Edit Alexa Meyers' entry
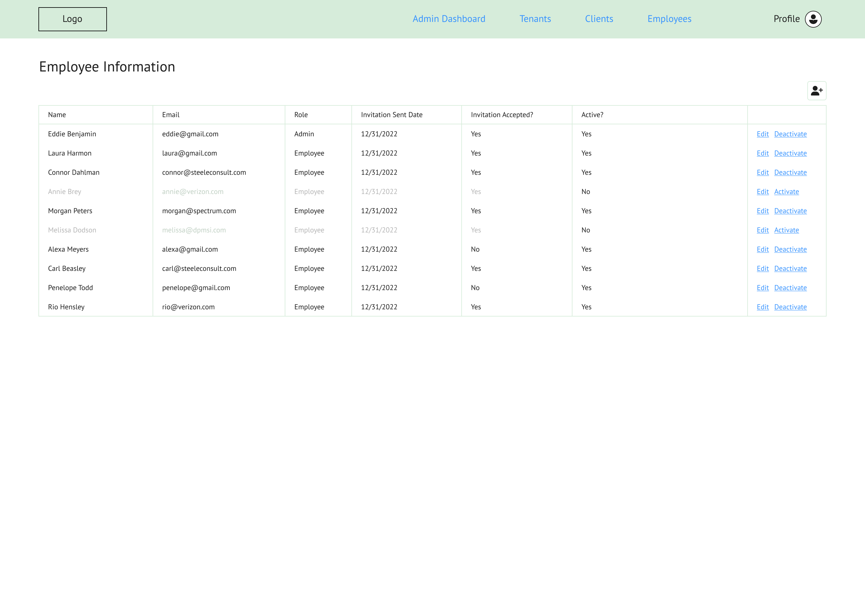 click(x=762, y=250)
